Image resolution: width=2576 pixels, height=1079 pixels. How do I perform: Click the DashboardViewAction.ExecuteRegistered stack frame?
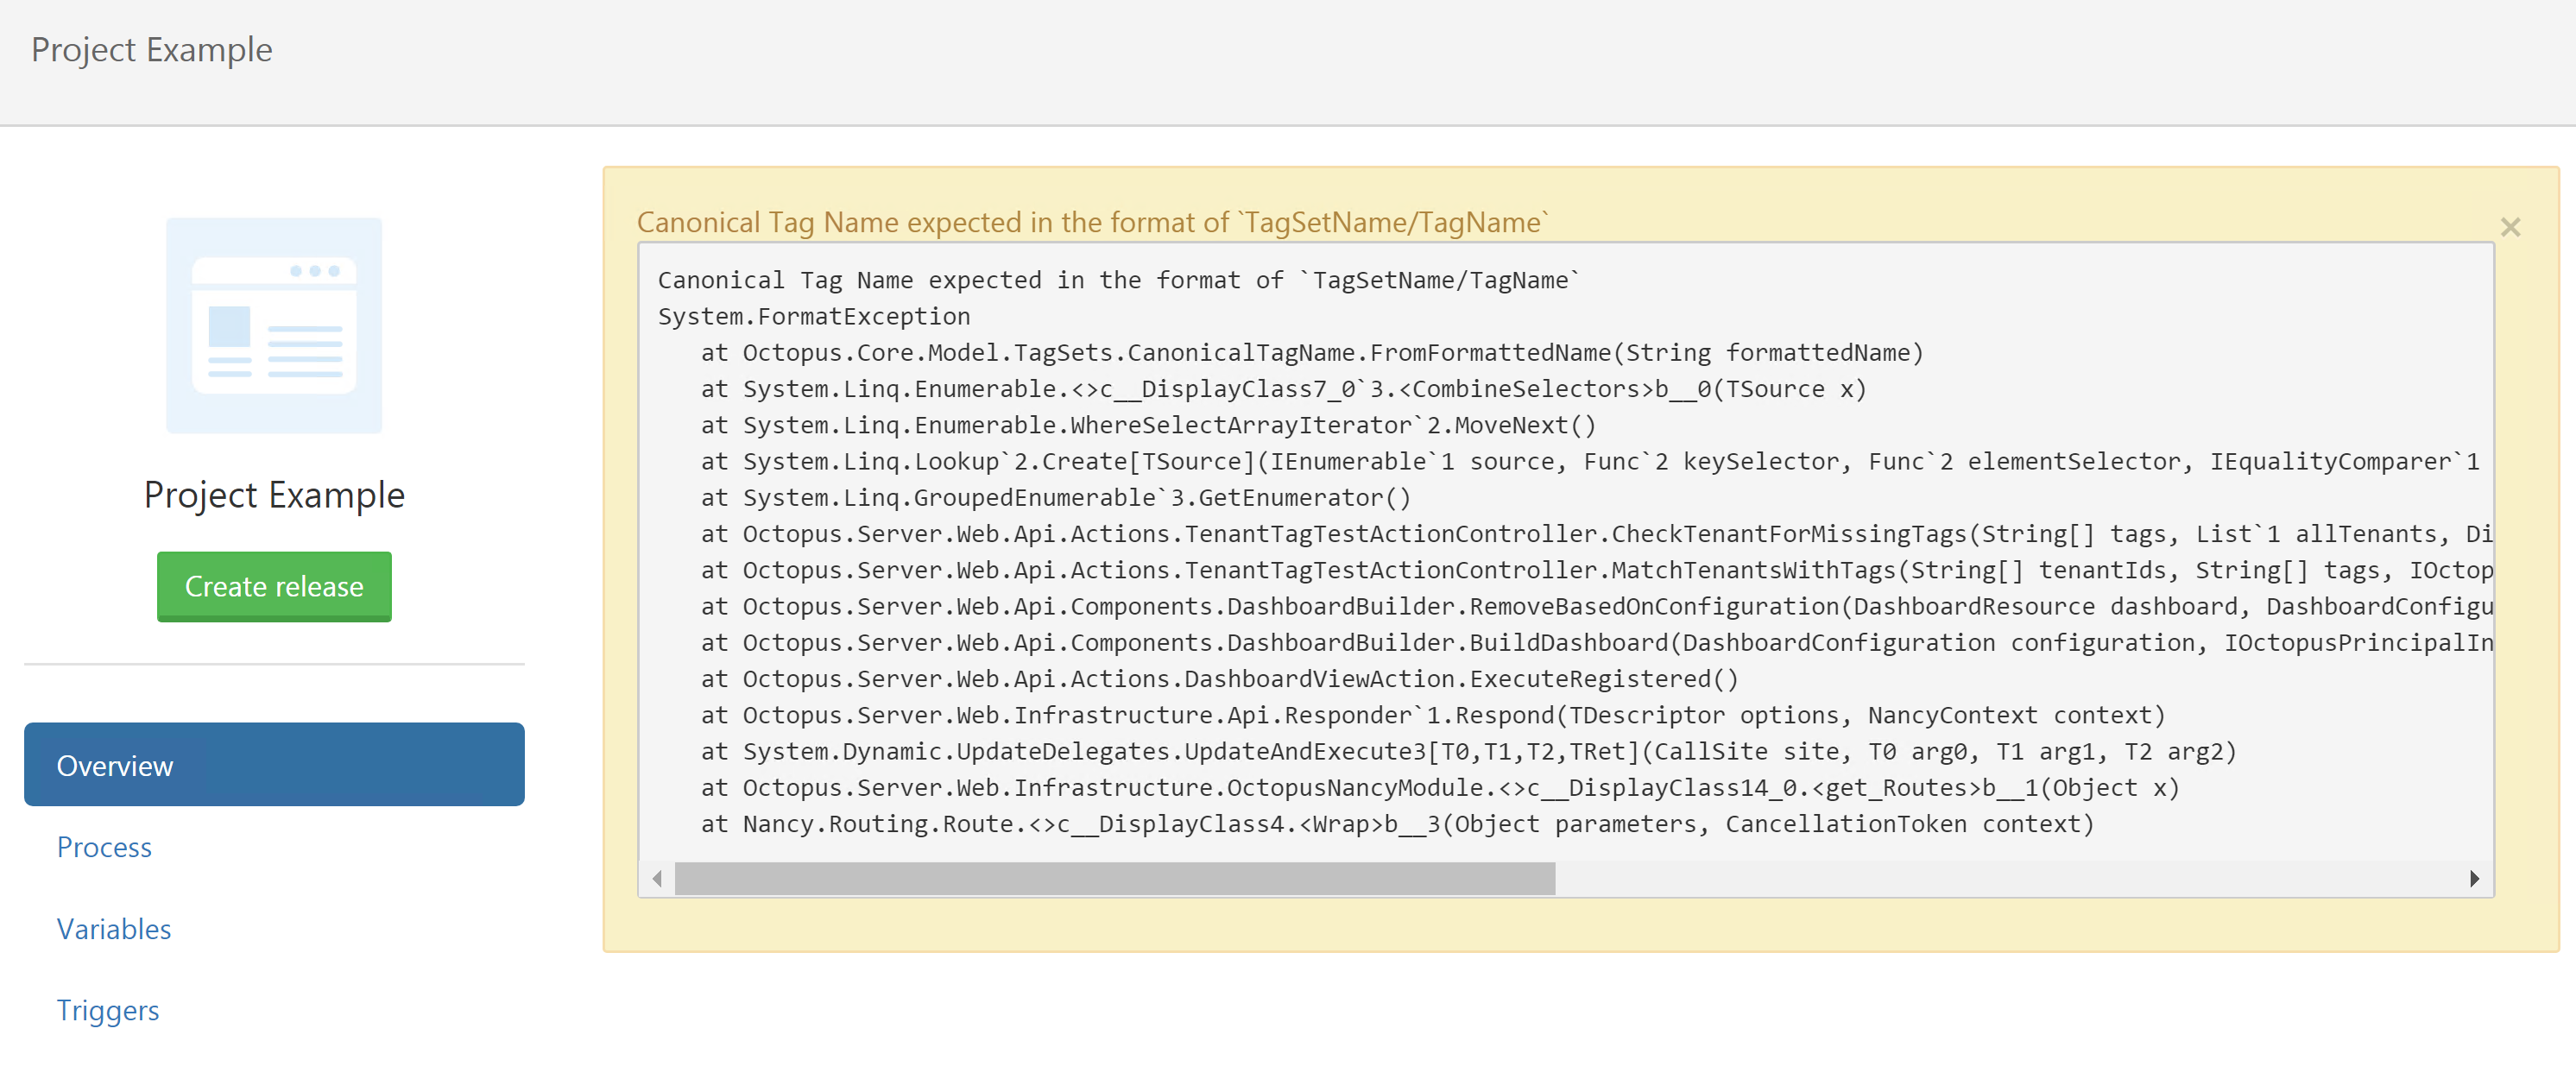[1220, 678]
